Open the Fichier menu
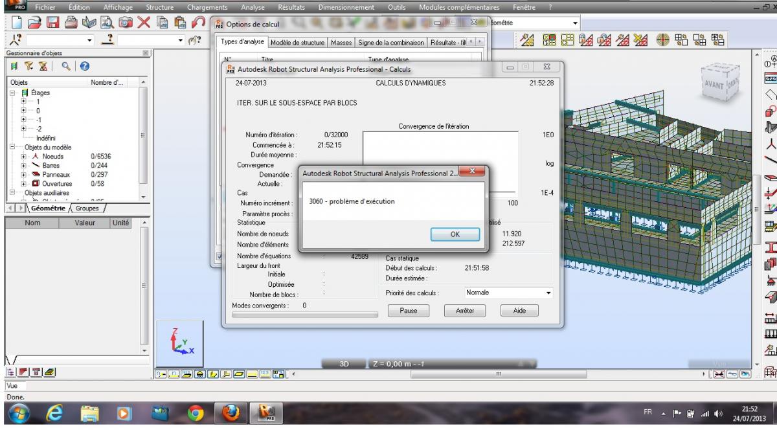Viewport: 777px width, 437px height. [x=45, y=7]
